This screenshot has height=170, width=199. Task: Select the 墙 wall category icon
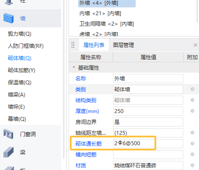pos(8,18)
